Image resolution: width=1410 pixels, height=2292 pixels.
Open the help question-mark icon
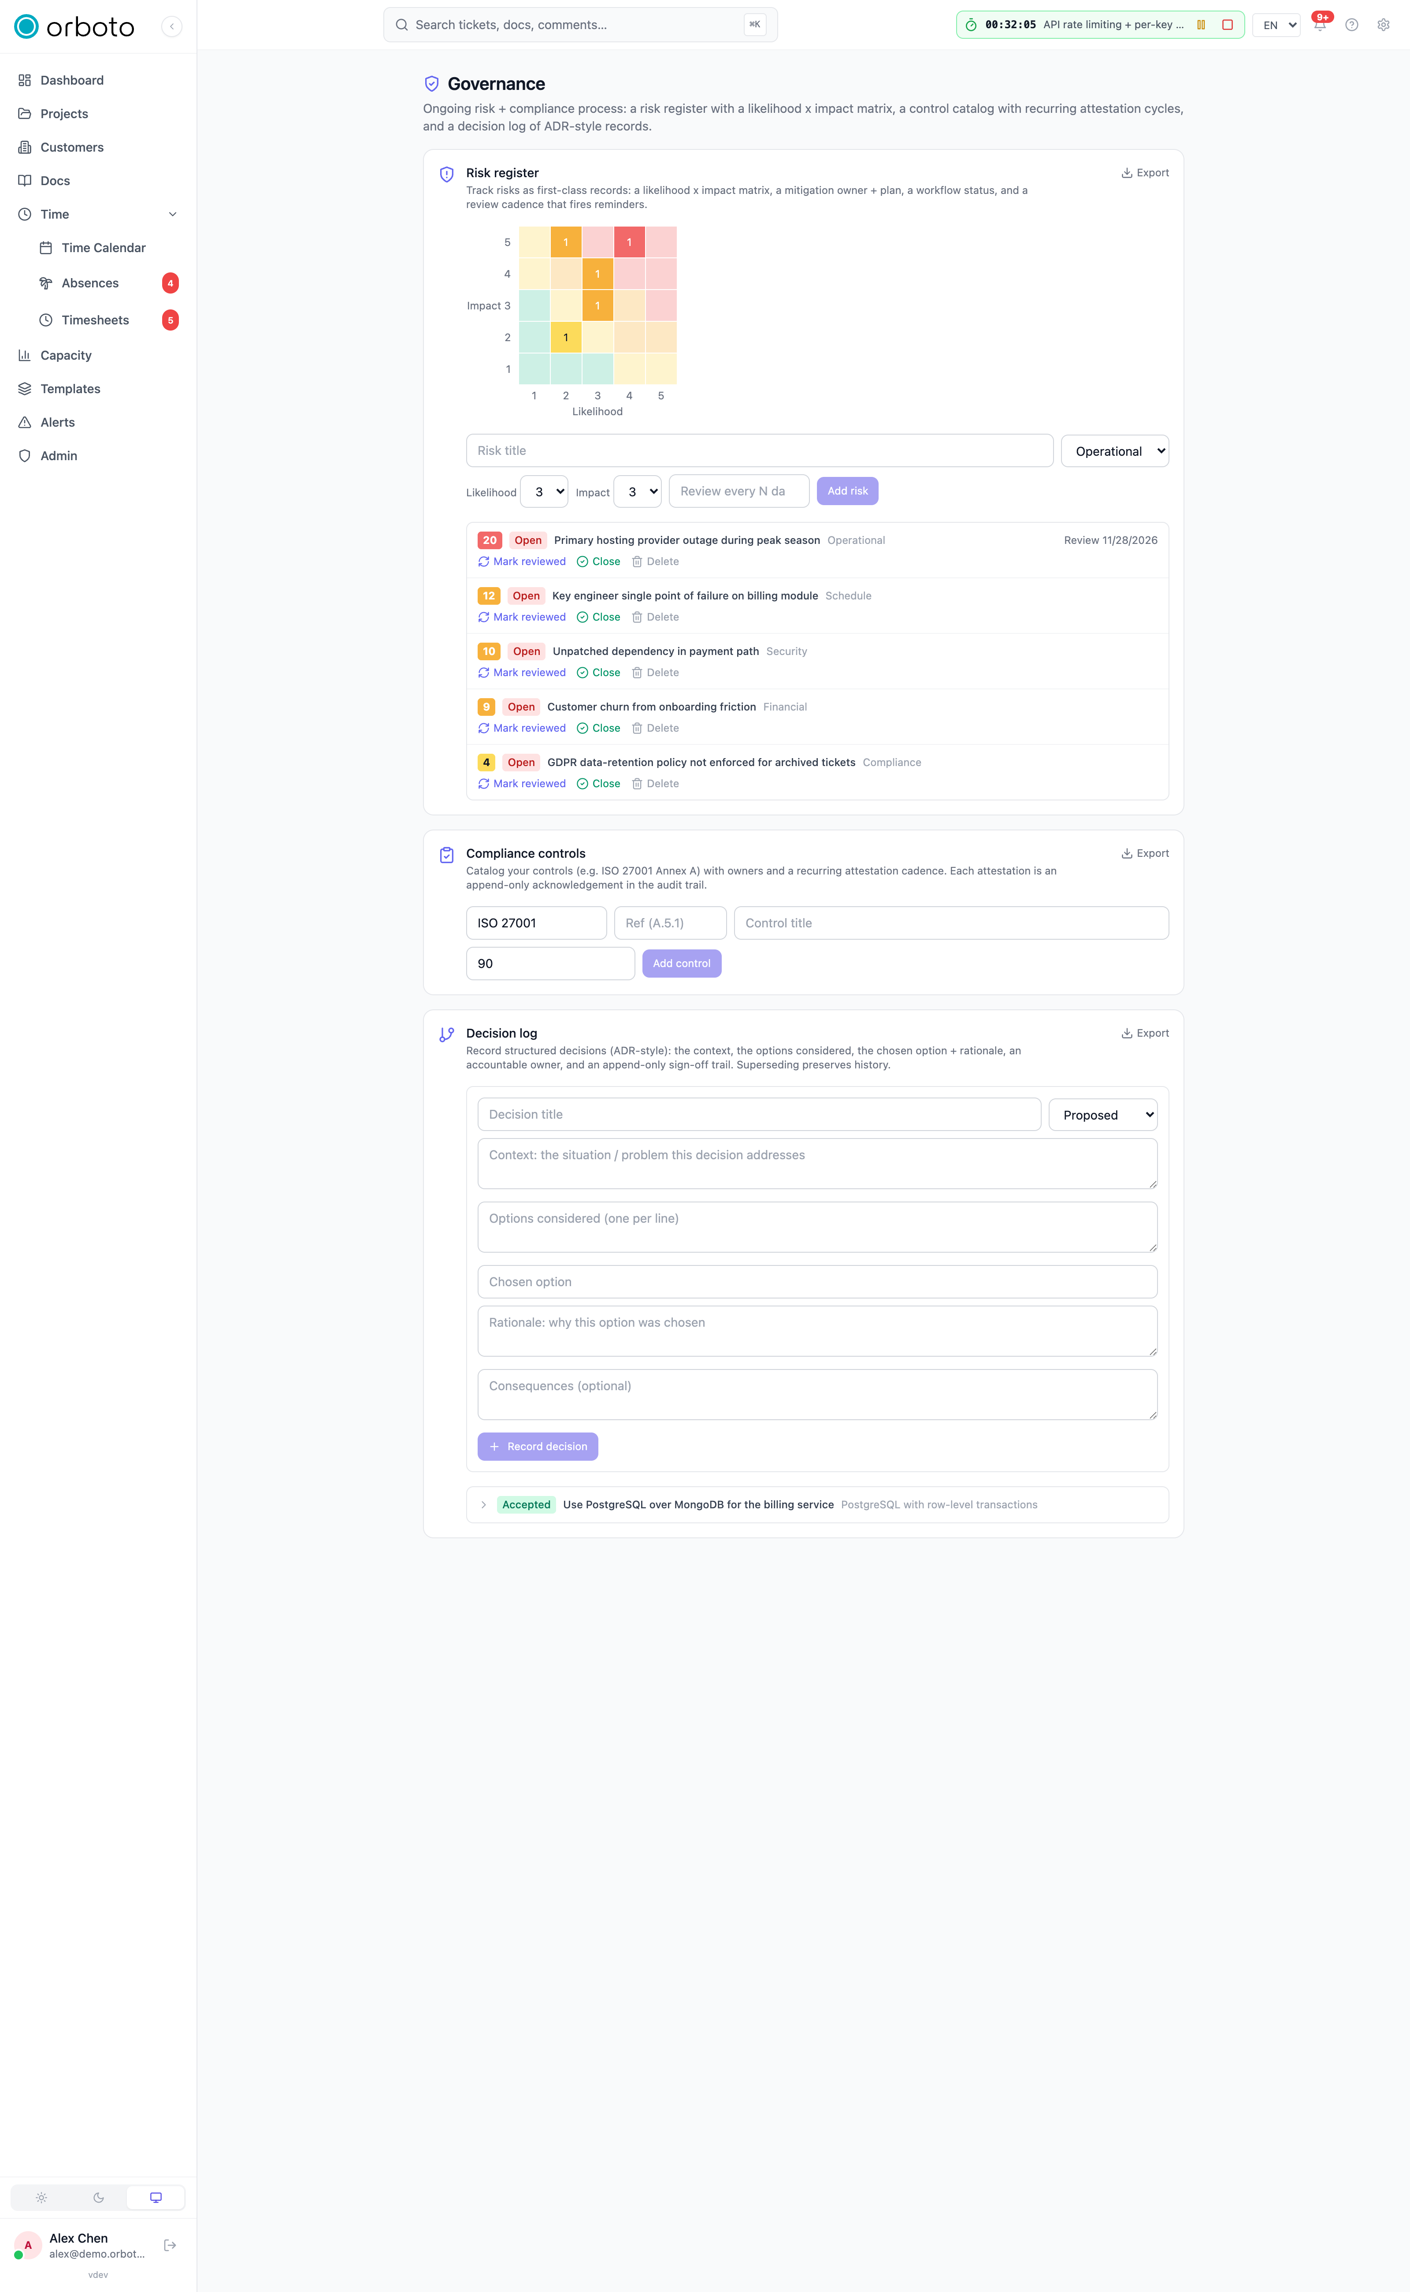click(1351, 25)
